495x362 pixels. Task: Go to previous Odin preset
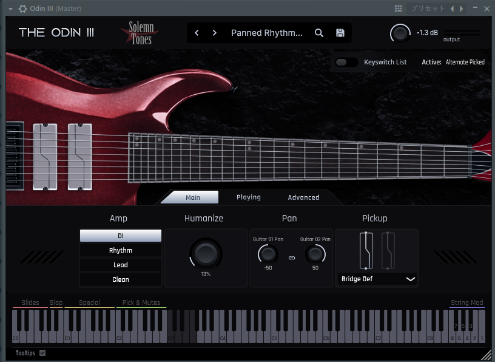click(197, 33)
